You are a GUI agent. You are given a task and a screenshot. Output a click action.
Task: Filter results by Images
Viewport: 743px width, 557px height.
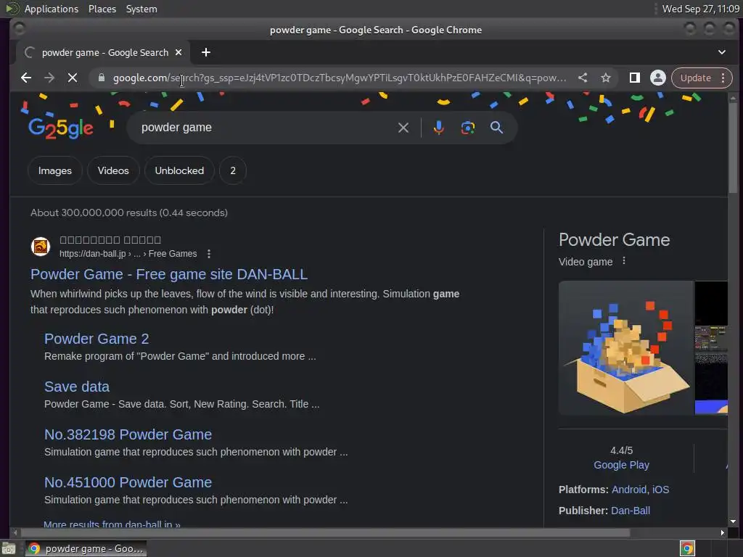55,170
